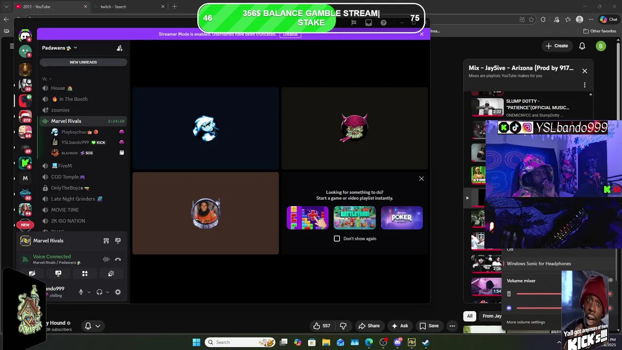Open YouTube channel notification bell dropdown

tap(92, 326)
